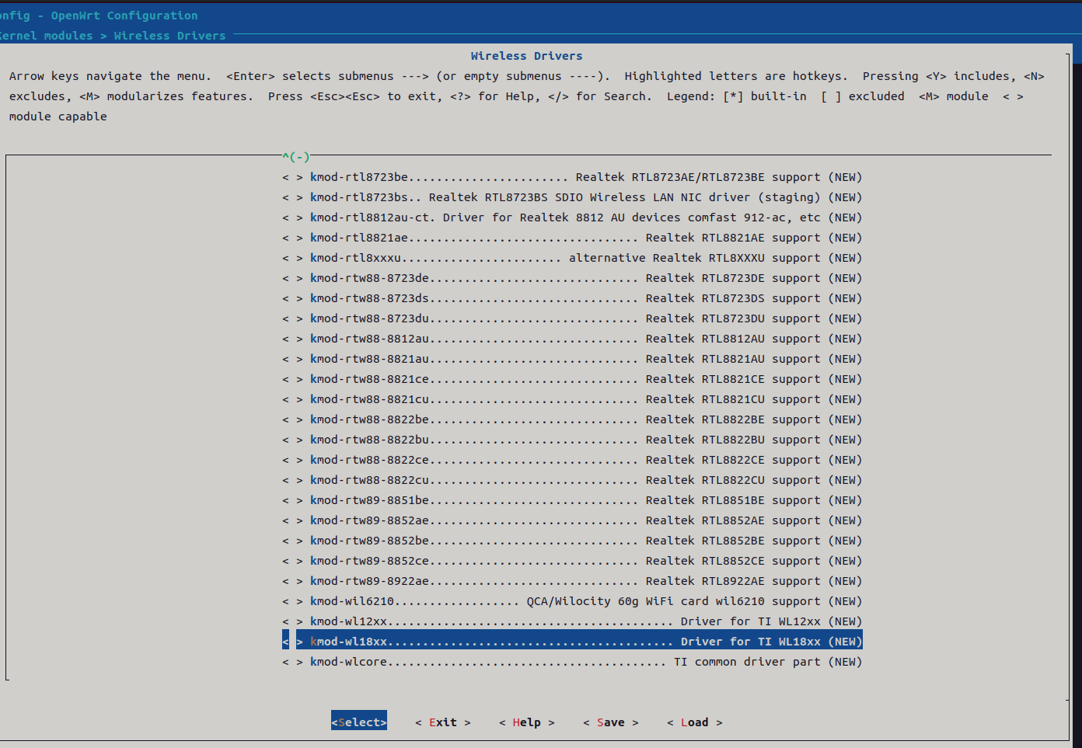Select the kmod-rtw89-8922ae entry
The height and width of the screenshot is (748, 1082).
(x=572, y=581)
